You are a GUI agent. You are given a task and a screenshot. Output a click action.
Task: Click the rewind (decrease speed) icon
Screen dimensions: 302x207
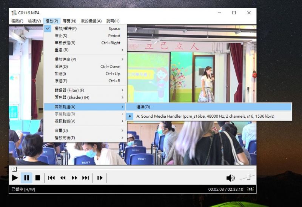(x=63, y=178)
